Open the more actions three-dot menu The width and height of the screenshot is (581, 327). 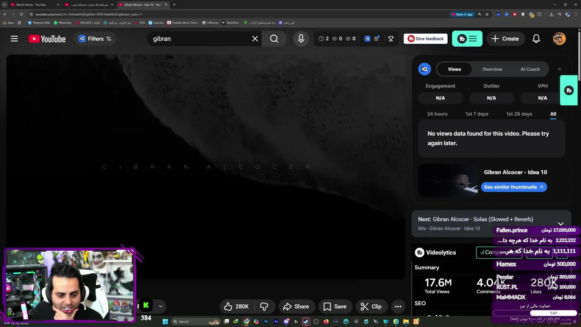(x=398, y=307)
